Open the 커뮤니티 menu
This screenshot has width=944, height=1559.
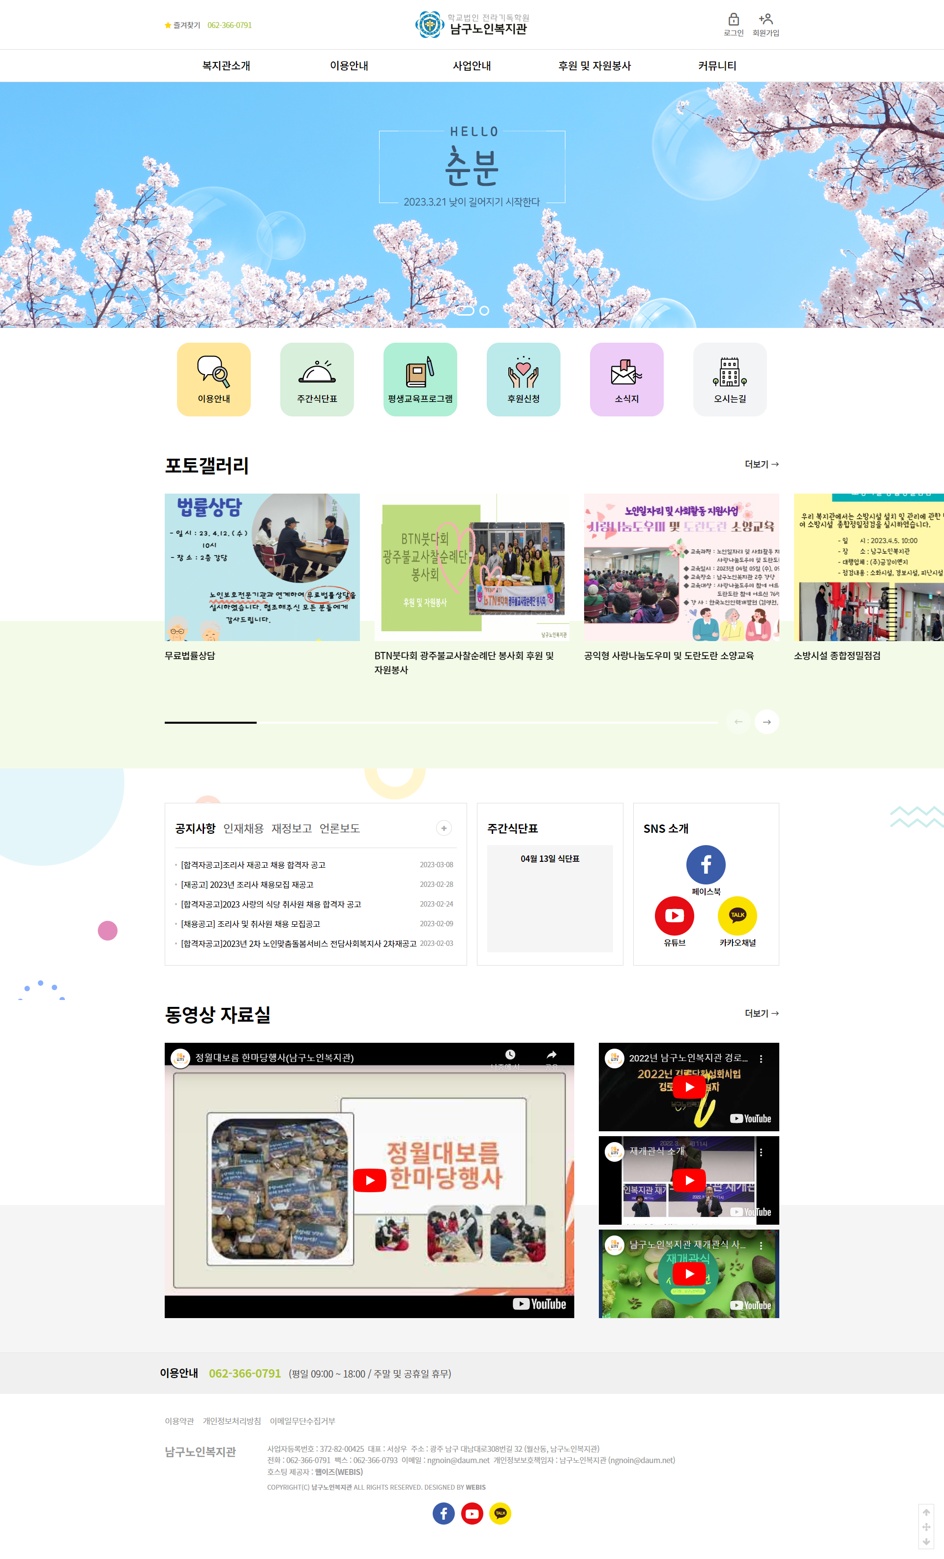click(x=717, y=66)
